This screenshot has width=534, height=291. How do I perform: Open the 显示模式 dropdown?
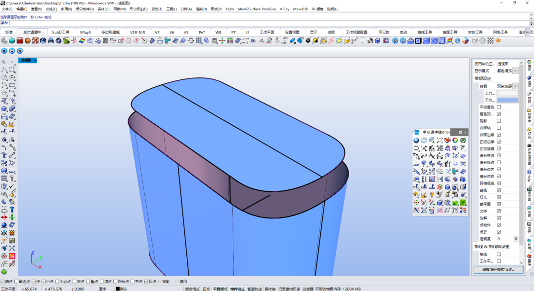pyautogui.click(x=515, y=71)
